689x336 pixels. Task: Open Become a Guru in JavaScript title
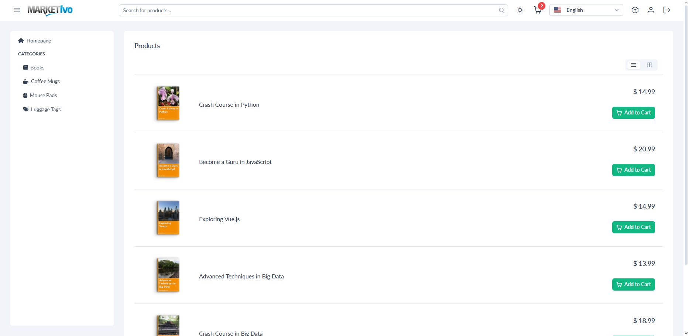(235, 162)
